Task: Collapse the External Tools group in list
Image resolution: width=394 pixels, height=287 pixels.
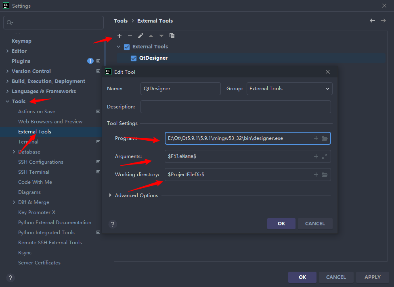Action: [x=119, y=47]
